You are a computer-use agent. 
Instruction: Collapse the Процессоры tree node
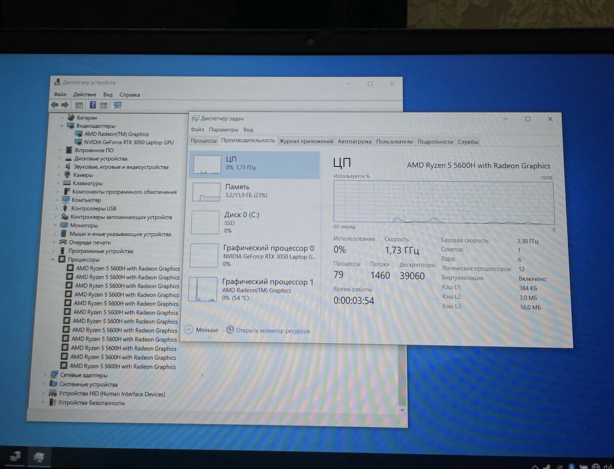click(x=53, y=259)
